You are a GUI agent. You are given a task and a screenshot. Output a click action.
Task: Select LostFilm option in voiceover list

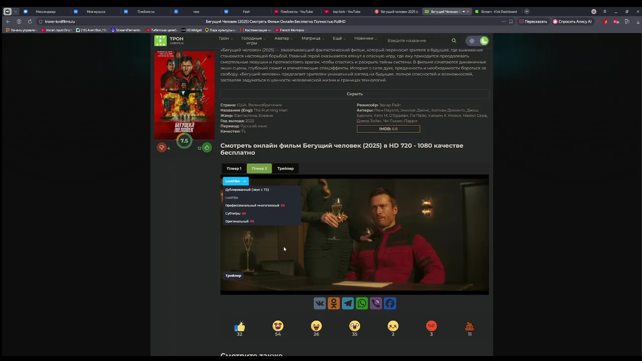coord(232,198)
